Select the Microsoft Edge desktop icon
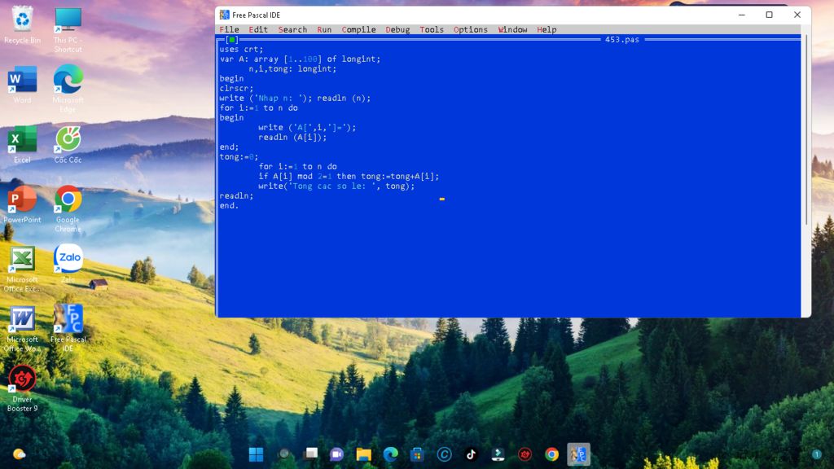Image resolution: width=834 pixels, height=469 pixels. click(x=68, y=89)
